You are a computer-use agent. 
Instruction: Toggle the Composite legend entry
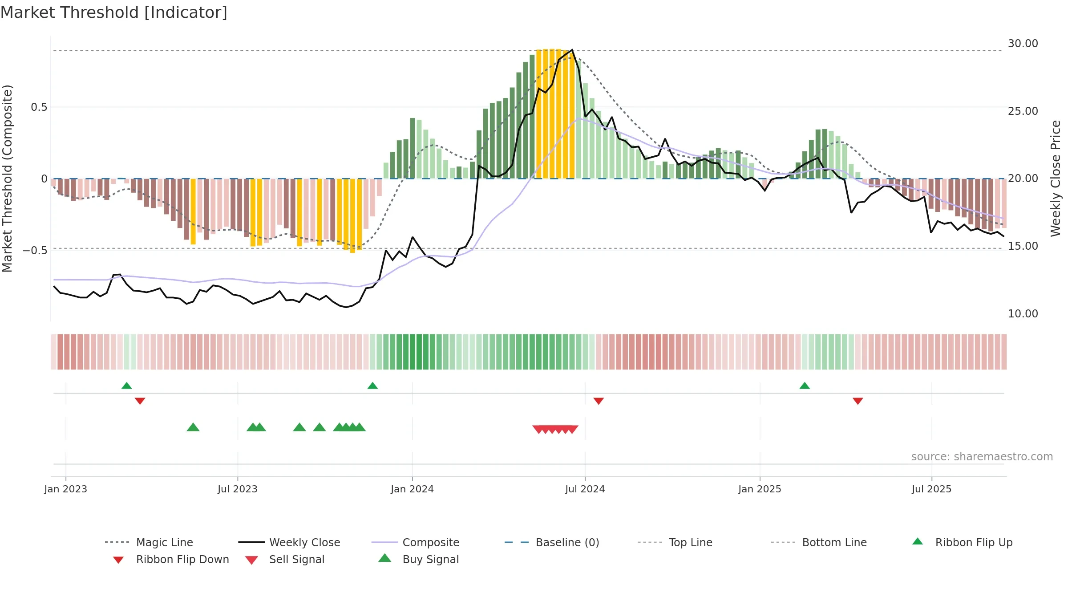(x=415, y=542)
